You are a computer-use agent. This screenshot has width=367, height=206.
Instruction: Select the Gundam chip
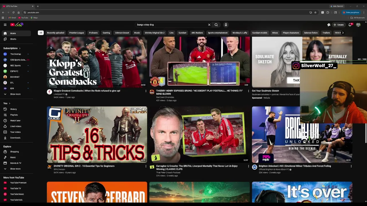click(182, 33)
